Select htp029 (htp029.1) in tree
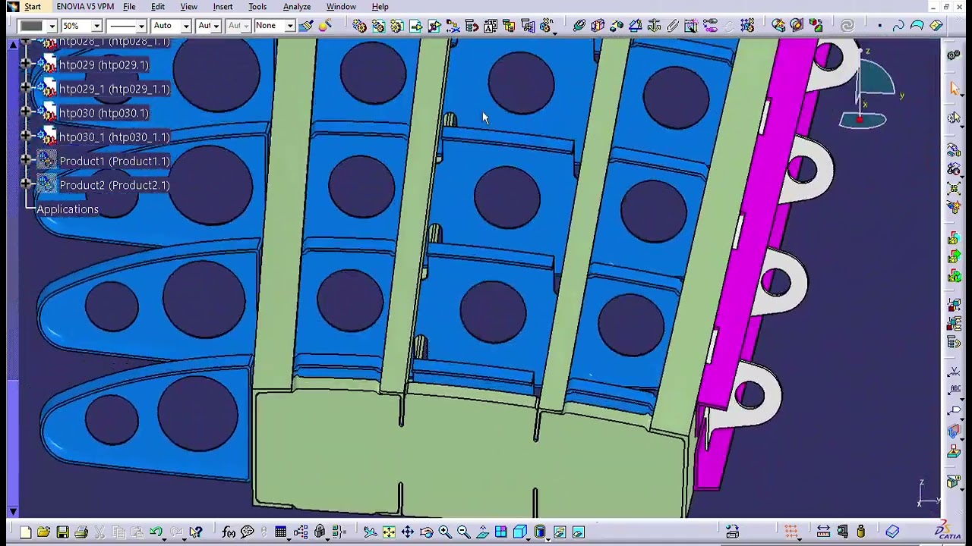This screenshot has width=972, height=546. (103, 64)
